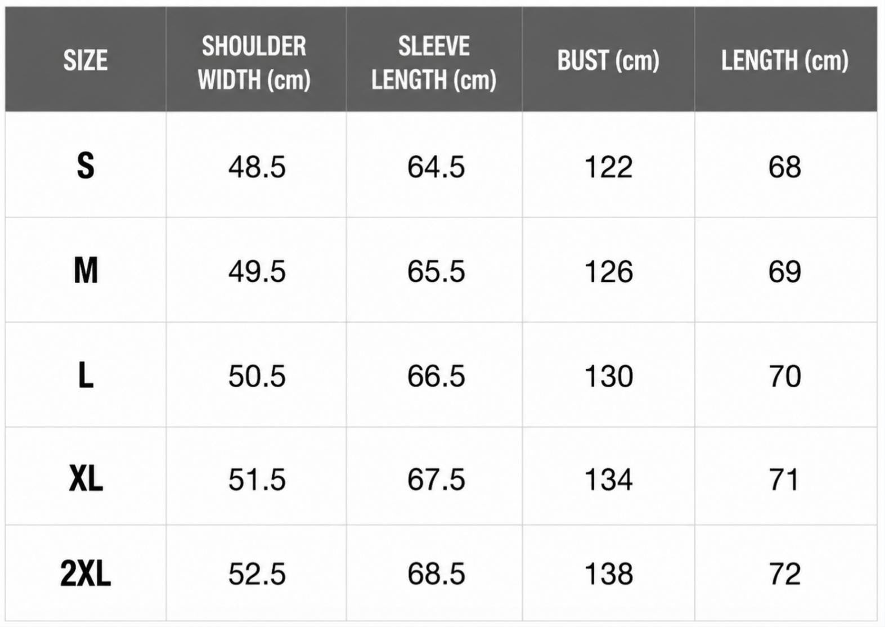Select the BUST (cm) column header
Screen dimensions: 885x627
coord(608,60)
